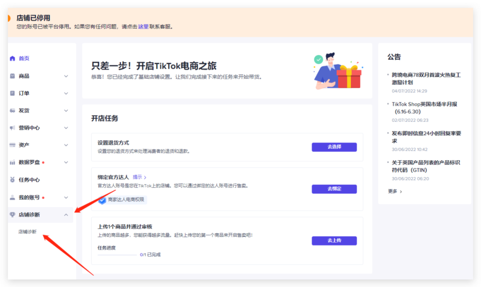Open the 发货 sidebar menu item
This screenshot has width=481, height=287.
click(41, 110)
